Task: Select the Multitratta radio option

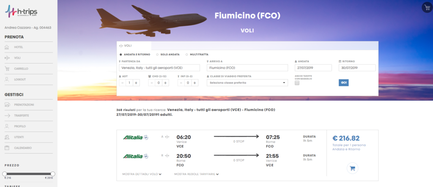Action: pyautogui.click(x=186, y=55)
